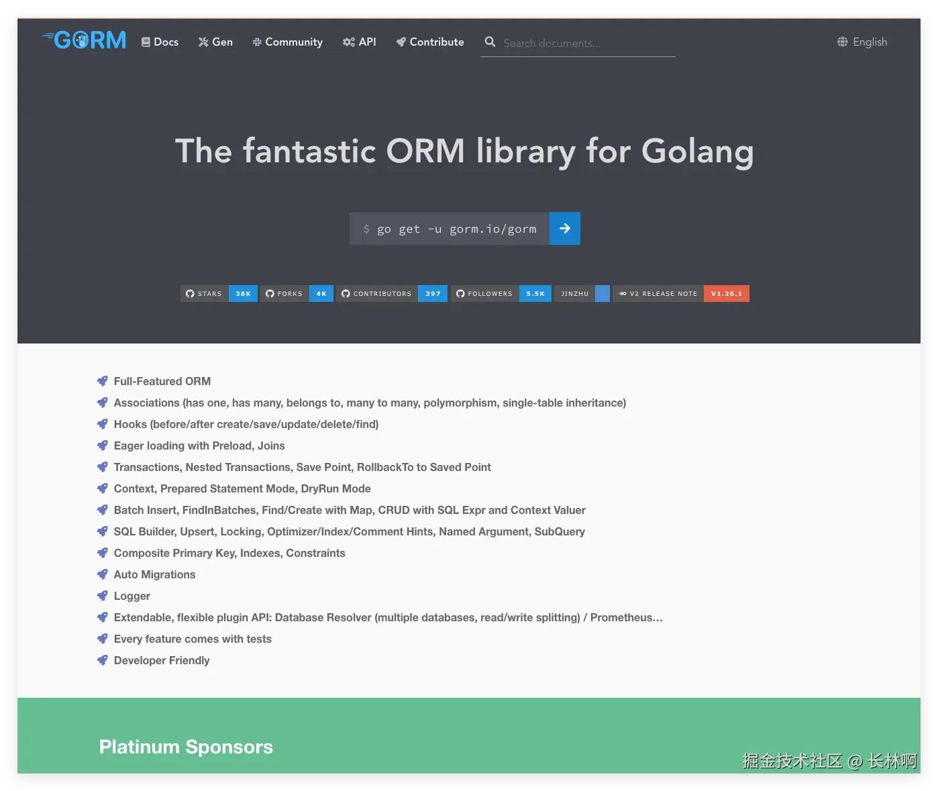Click the GitHub octocat on the STARS badge
This screenshot has width=938, height=791.
coord(189,293)
